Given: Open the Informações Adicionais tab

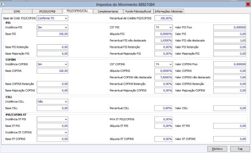Looking at the screenshot, I should coord(169,11).
